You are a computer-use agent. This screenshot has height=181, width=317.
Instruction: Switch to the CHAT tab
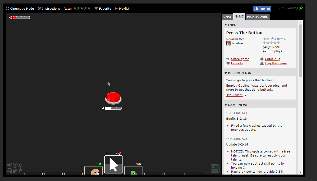(x=227, y=17)
